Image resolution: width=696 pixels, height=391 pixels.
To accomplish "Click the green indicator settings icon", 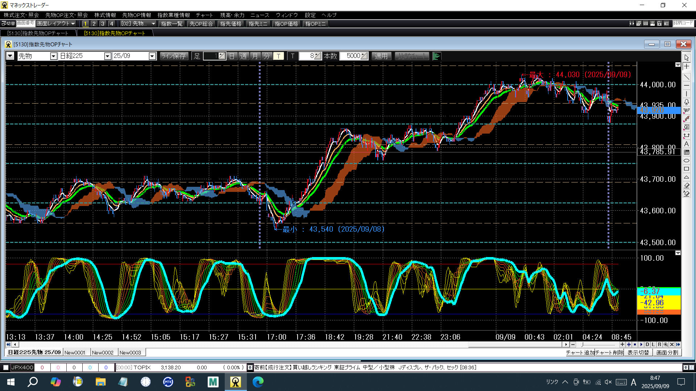I will (x=436, y=56).
